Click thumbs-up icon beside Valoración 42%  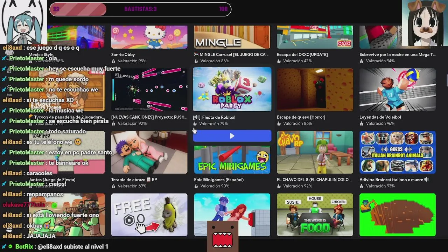click(279, 61)
